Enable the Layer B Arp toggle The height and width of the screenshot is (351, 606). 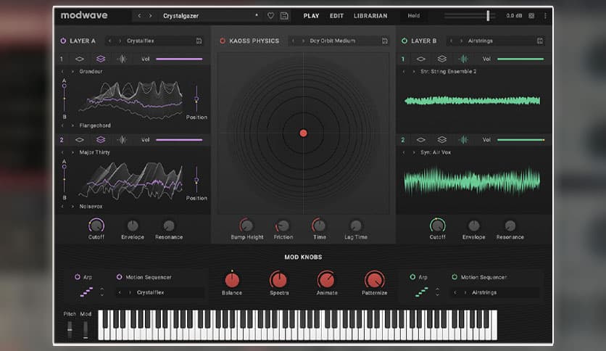point(412,277)
